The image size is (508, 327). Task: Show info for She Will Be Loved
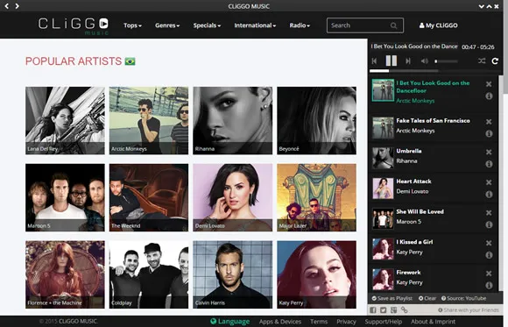coord(489,224)
